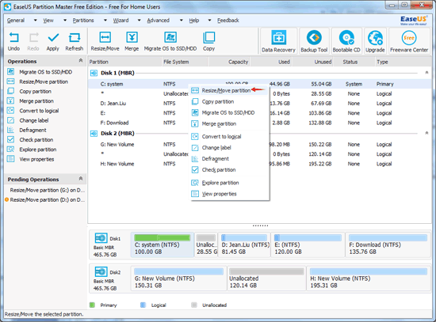This screenshot has height=322, width=436.
Task: Click the Upgrade icon
Action: point(375,41)
